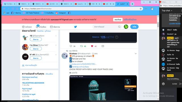This screenshot has width=182, height=102.
Task: Dismiss the I'm Silver 1 suggestion
Action: tap(56, 45)
